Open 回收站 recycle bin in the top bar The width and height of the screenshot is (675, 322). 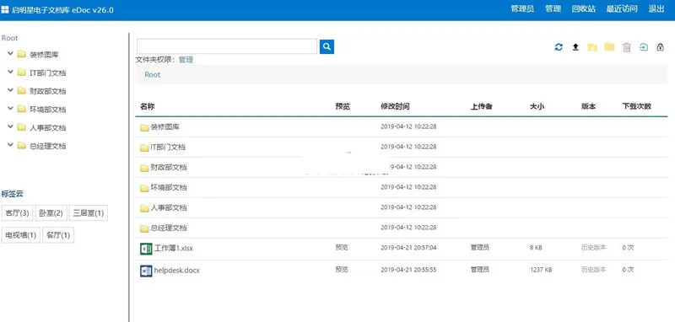point(584,9)
